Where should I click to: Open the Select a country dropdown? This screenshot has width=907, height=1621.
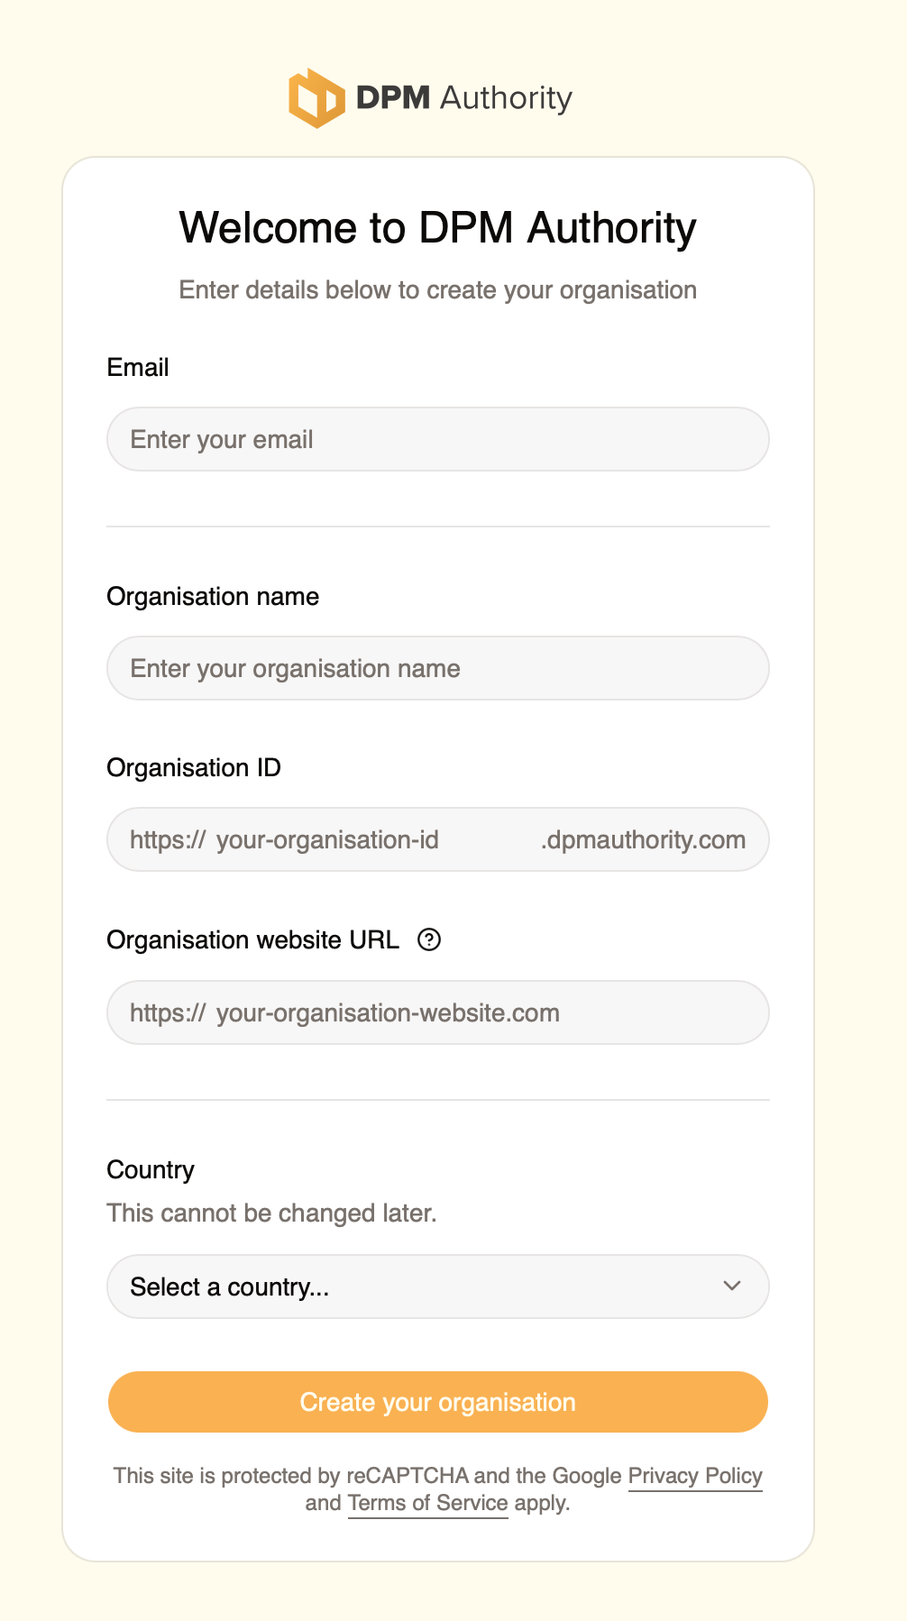click(x=437, y=1287)
